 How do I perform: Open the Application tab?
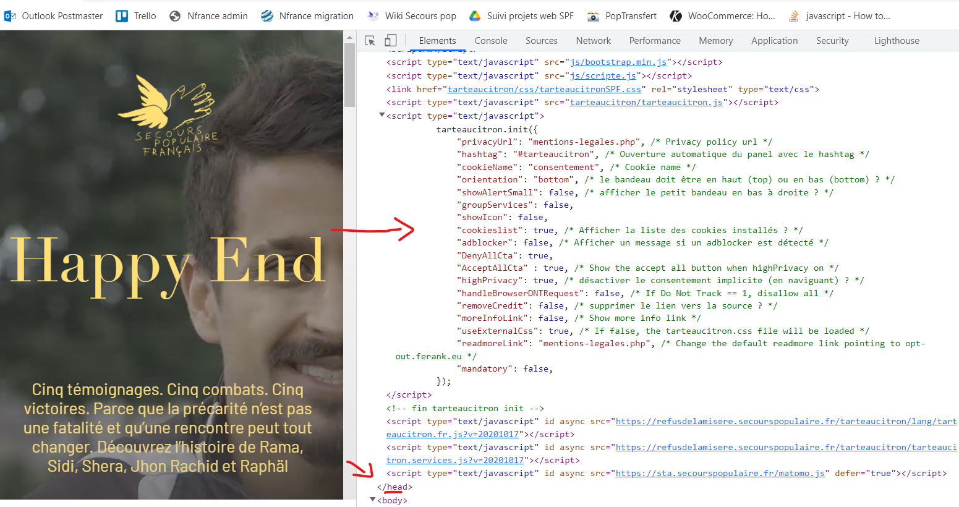[774, 41]
